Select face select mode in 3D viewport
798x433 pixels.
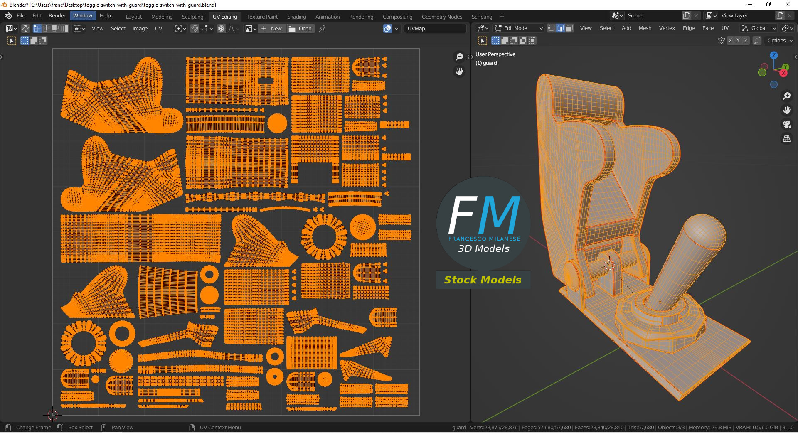[x=569, y=28]
